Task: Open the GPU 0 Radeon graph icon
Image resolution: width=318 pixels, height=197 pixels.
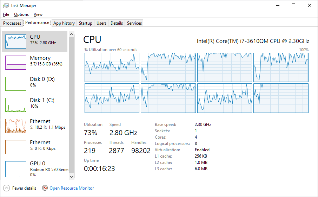Action: [16, 168]
